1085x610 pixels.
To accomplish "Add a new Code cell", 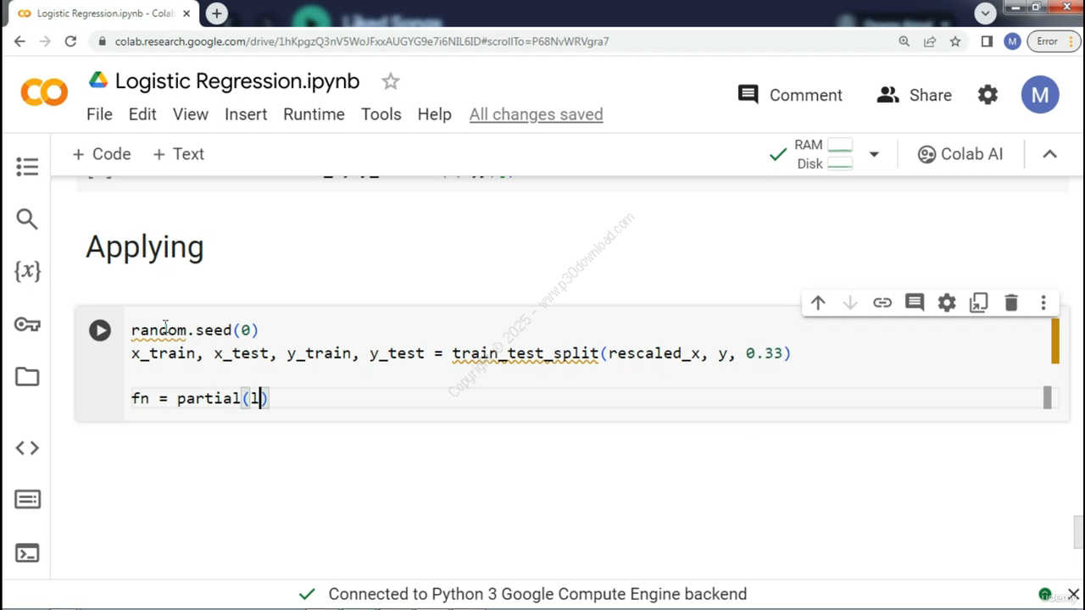I will click(102, 154).
